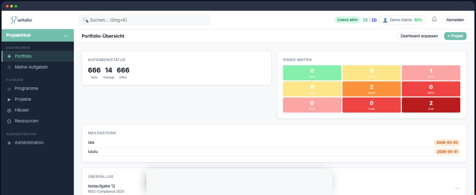Select the orange M×M risk cell

[x=371, y=89]
